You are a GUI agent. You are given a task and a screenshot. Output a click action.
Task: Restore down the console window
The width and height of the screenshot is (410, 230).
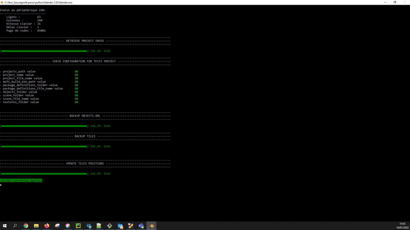(395, 2)
